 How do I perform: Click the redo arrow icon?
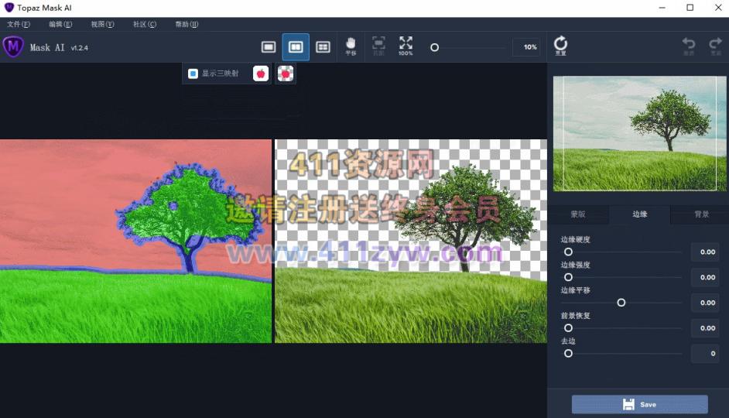(715, 46)
